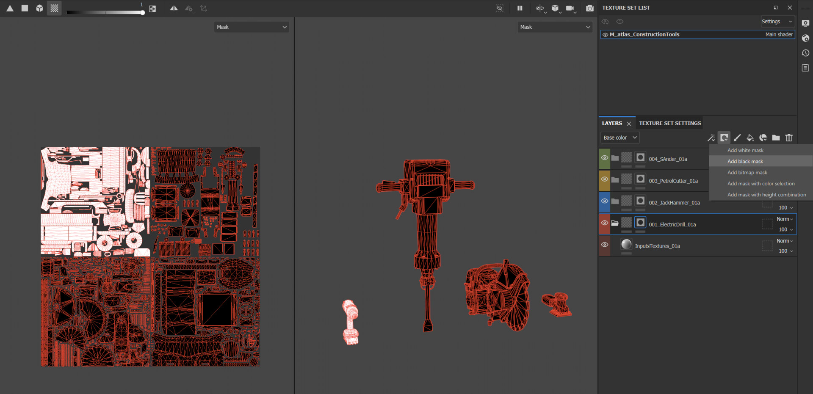
Task: Switch to the TEXTURE SET SETTINGS tab
Action: (x=669, y=123)
